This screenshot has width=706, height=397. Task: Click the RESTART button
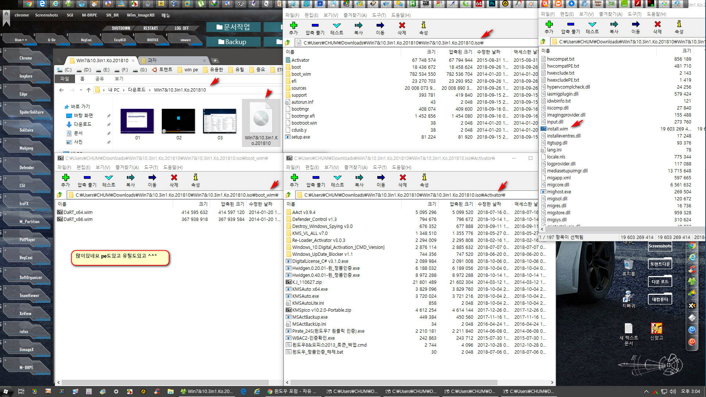[150, 28]
